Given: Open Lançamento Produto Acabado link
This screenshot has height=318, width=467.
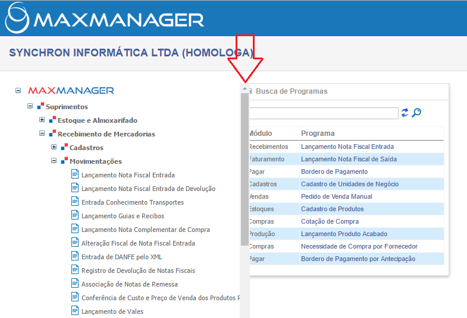Looking at the screenshot, I should pyautogui.click(x=344, y=234).
